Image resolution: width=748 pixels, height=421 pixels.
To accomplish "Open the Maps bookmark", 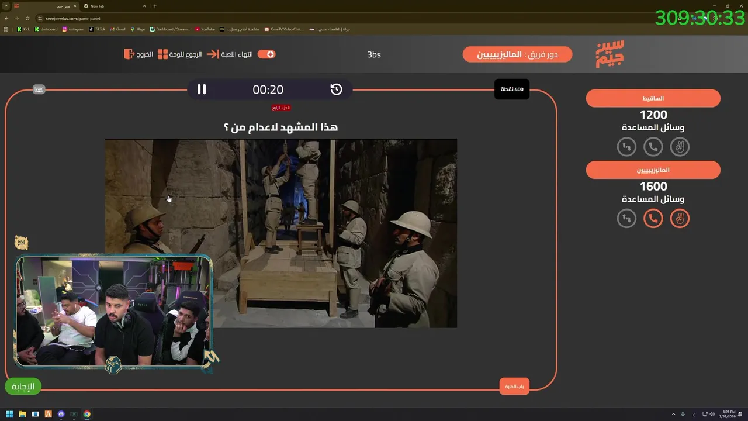I will coord(138,29).
